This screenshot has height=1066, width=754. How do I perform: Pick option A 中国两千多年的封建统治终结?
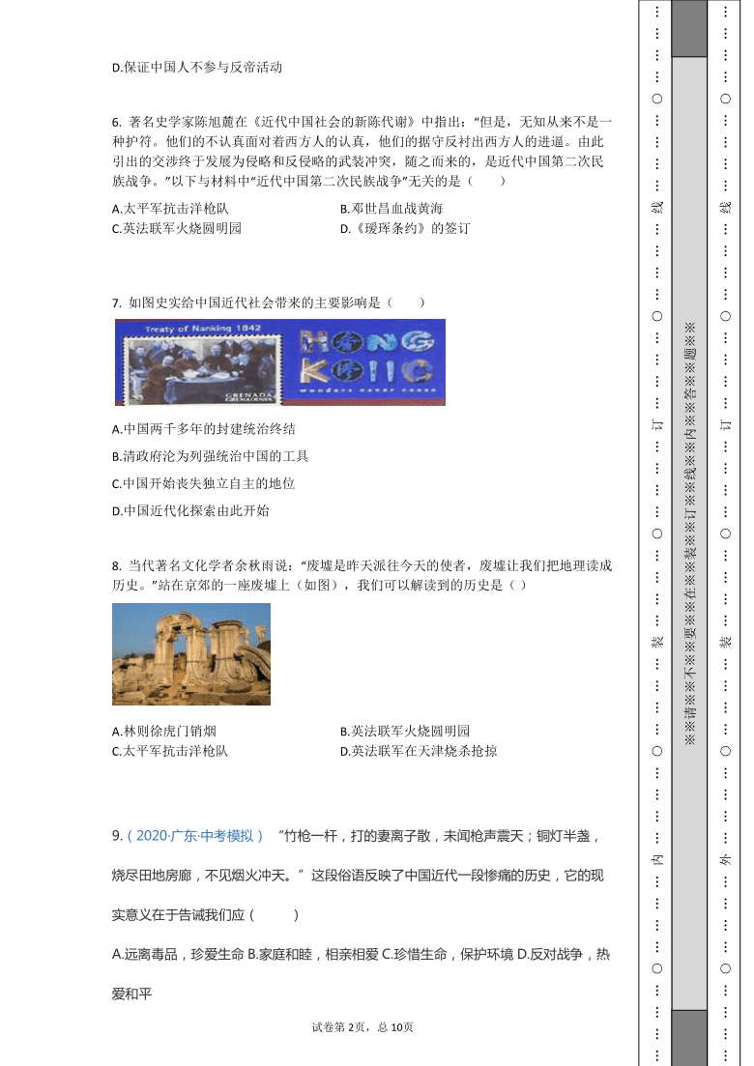pos(203,428)
